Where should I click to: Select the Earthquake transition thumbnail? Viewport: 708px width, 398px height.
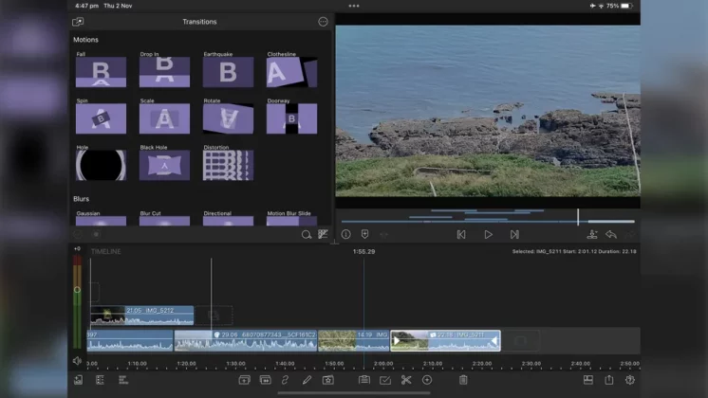coord(228,72)
